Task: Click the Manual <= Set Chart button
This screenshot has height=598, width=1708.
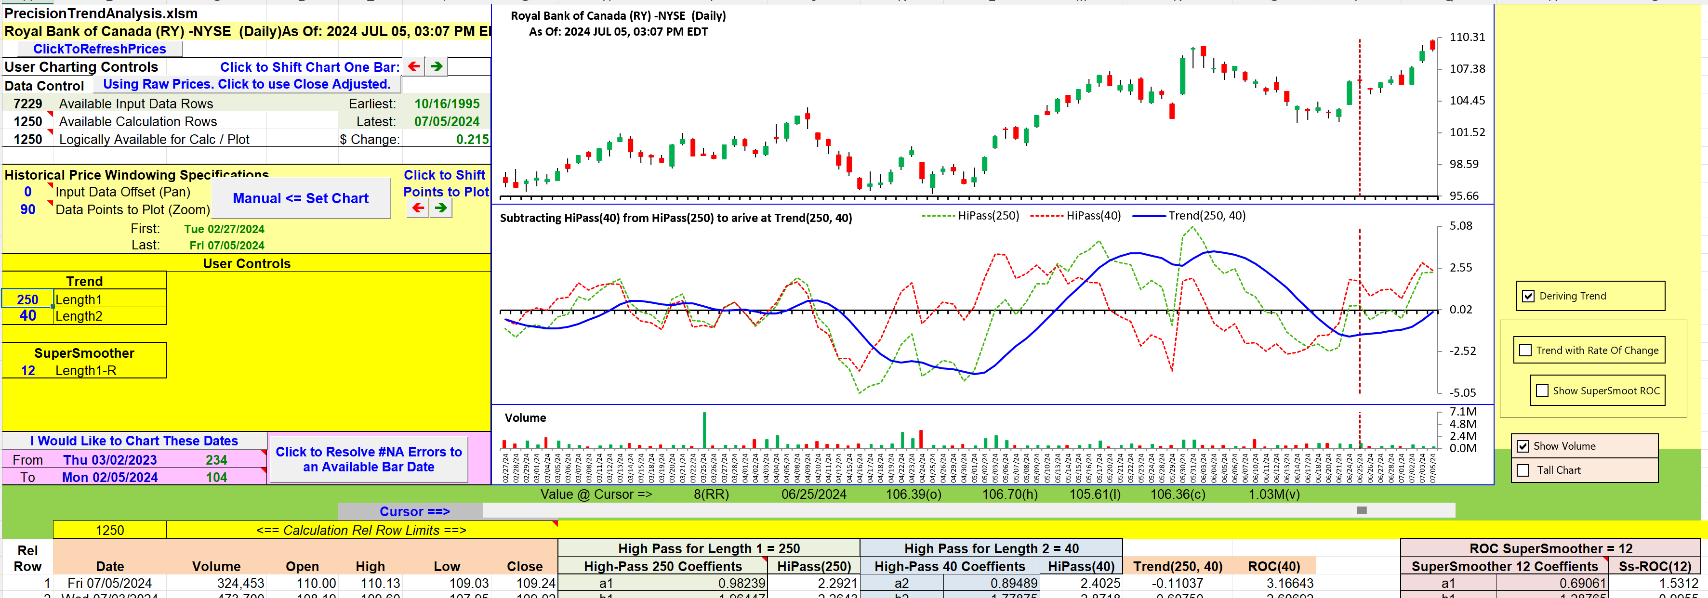Action: [x=300, y=198]
